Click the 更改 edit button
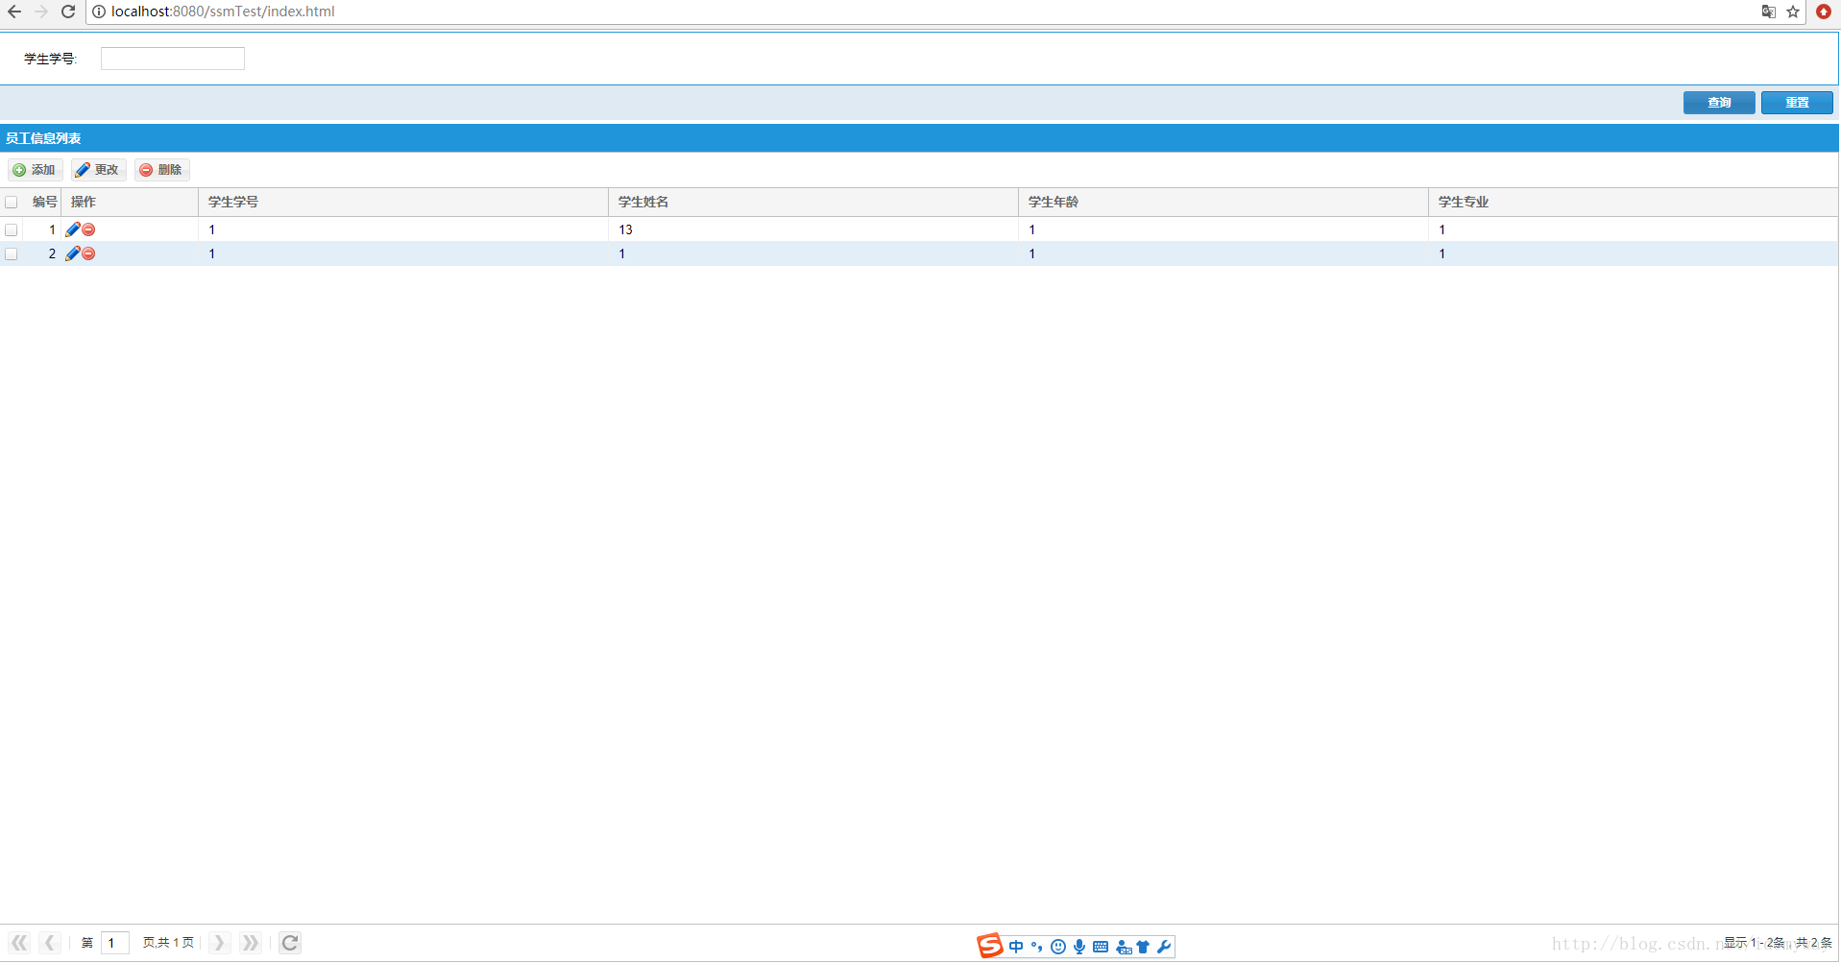 (x=98, y=170)
